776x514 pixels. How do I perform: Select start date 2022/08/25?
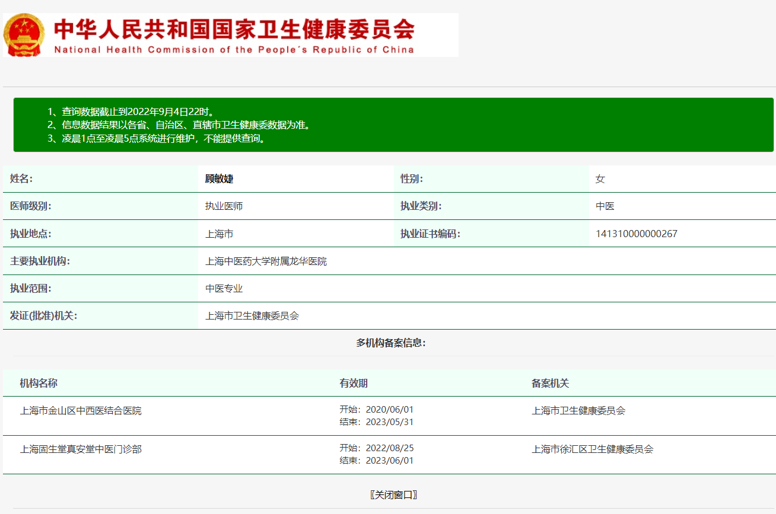pyautogui.click(x=390, y=448)
